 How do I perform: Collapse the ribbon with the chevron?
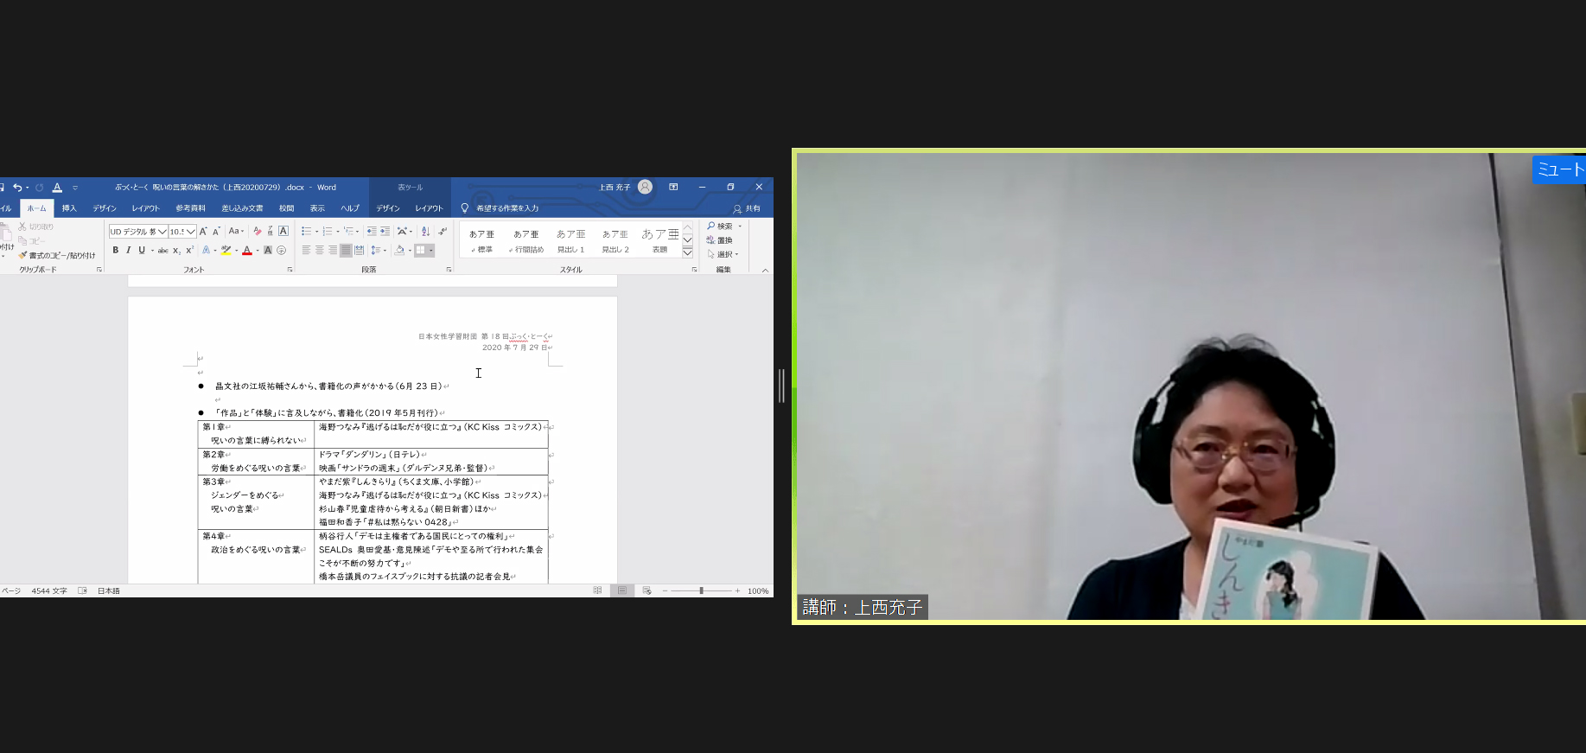tap(765, 270)
